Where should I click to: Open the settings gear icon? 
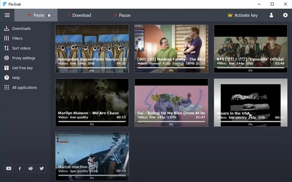pos(285,15)
